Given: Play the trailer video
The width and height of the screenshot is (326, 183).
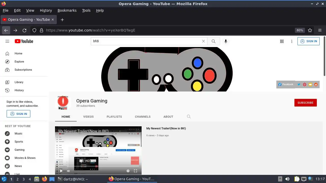Looking at the screenshot, I should (61, 171).
